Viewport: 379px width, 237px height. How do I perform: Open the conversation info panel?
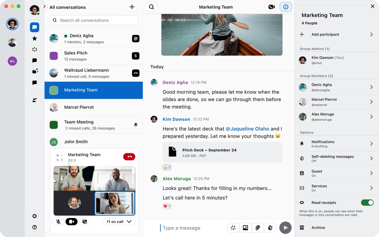tap(286, 7)
